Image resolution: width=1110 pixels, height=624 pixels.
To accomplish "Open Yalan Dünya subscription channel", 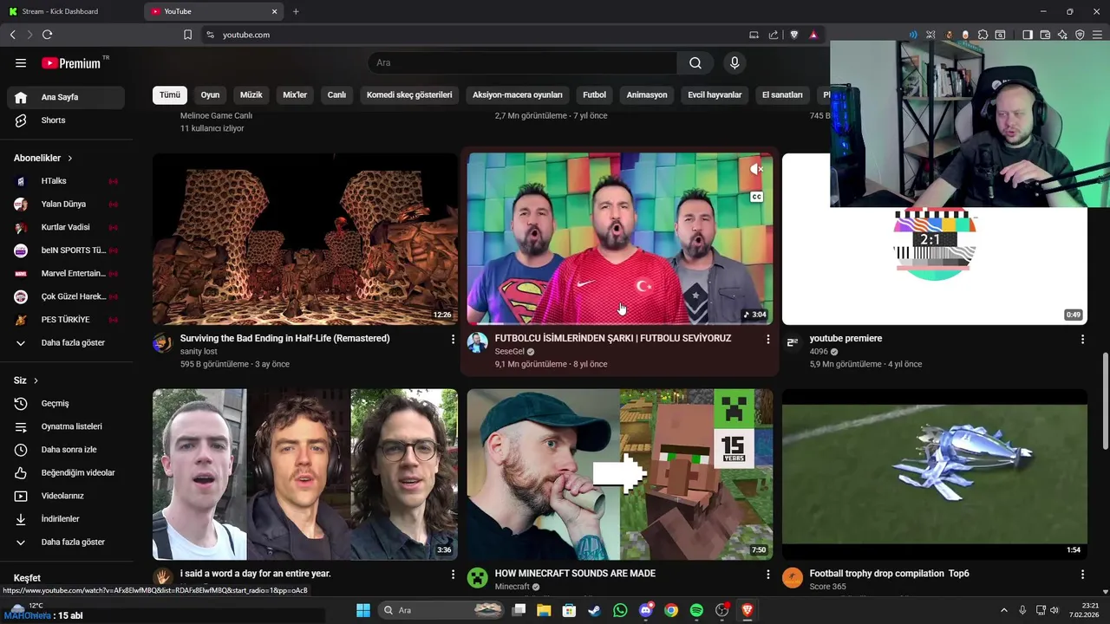I will coord(66,205).
